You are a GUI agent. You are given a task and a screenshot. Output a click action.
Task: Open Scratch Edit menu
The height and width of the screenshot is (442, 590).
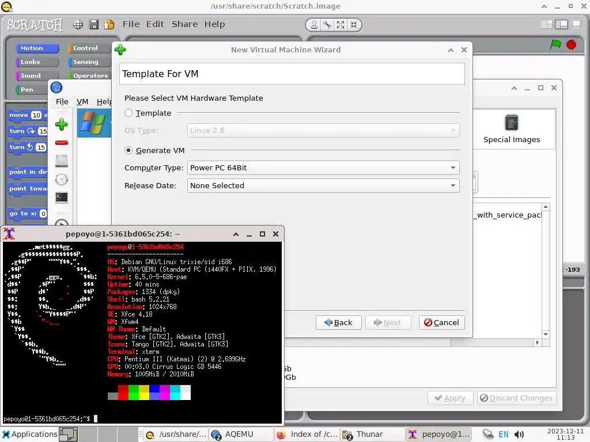tap(155, 24)
